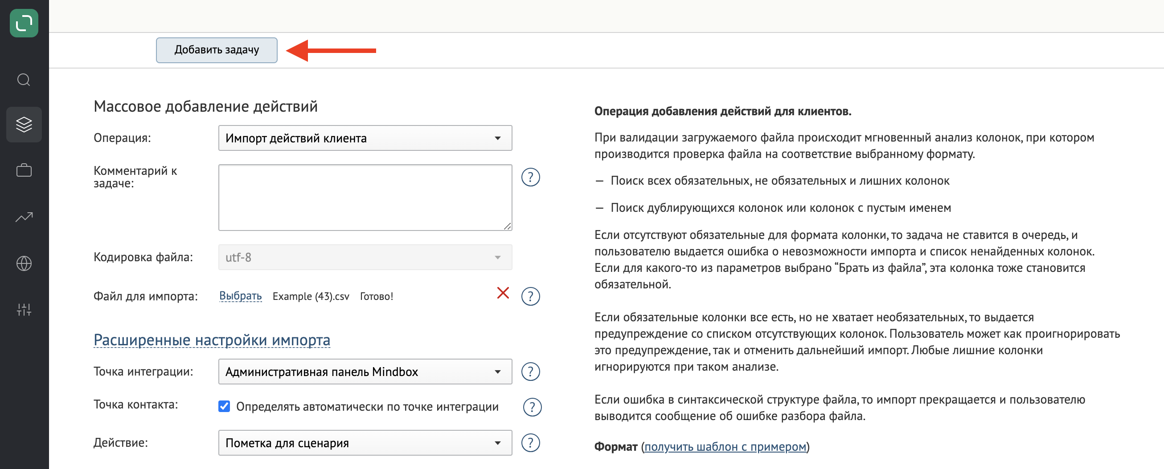Viewport: 1164px width, 469px height.
Task: Click the 'Добавить задачу' button
Action: coord(217,50)
